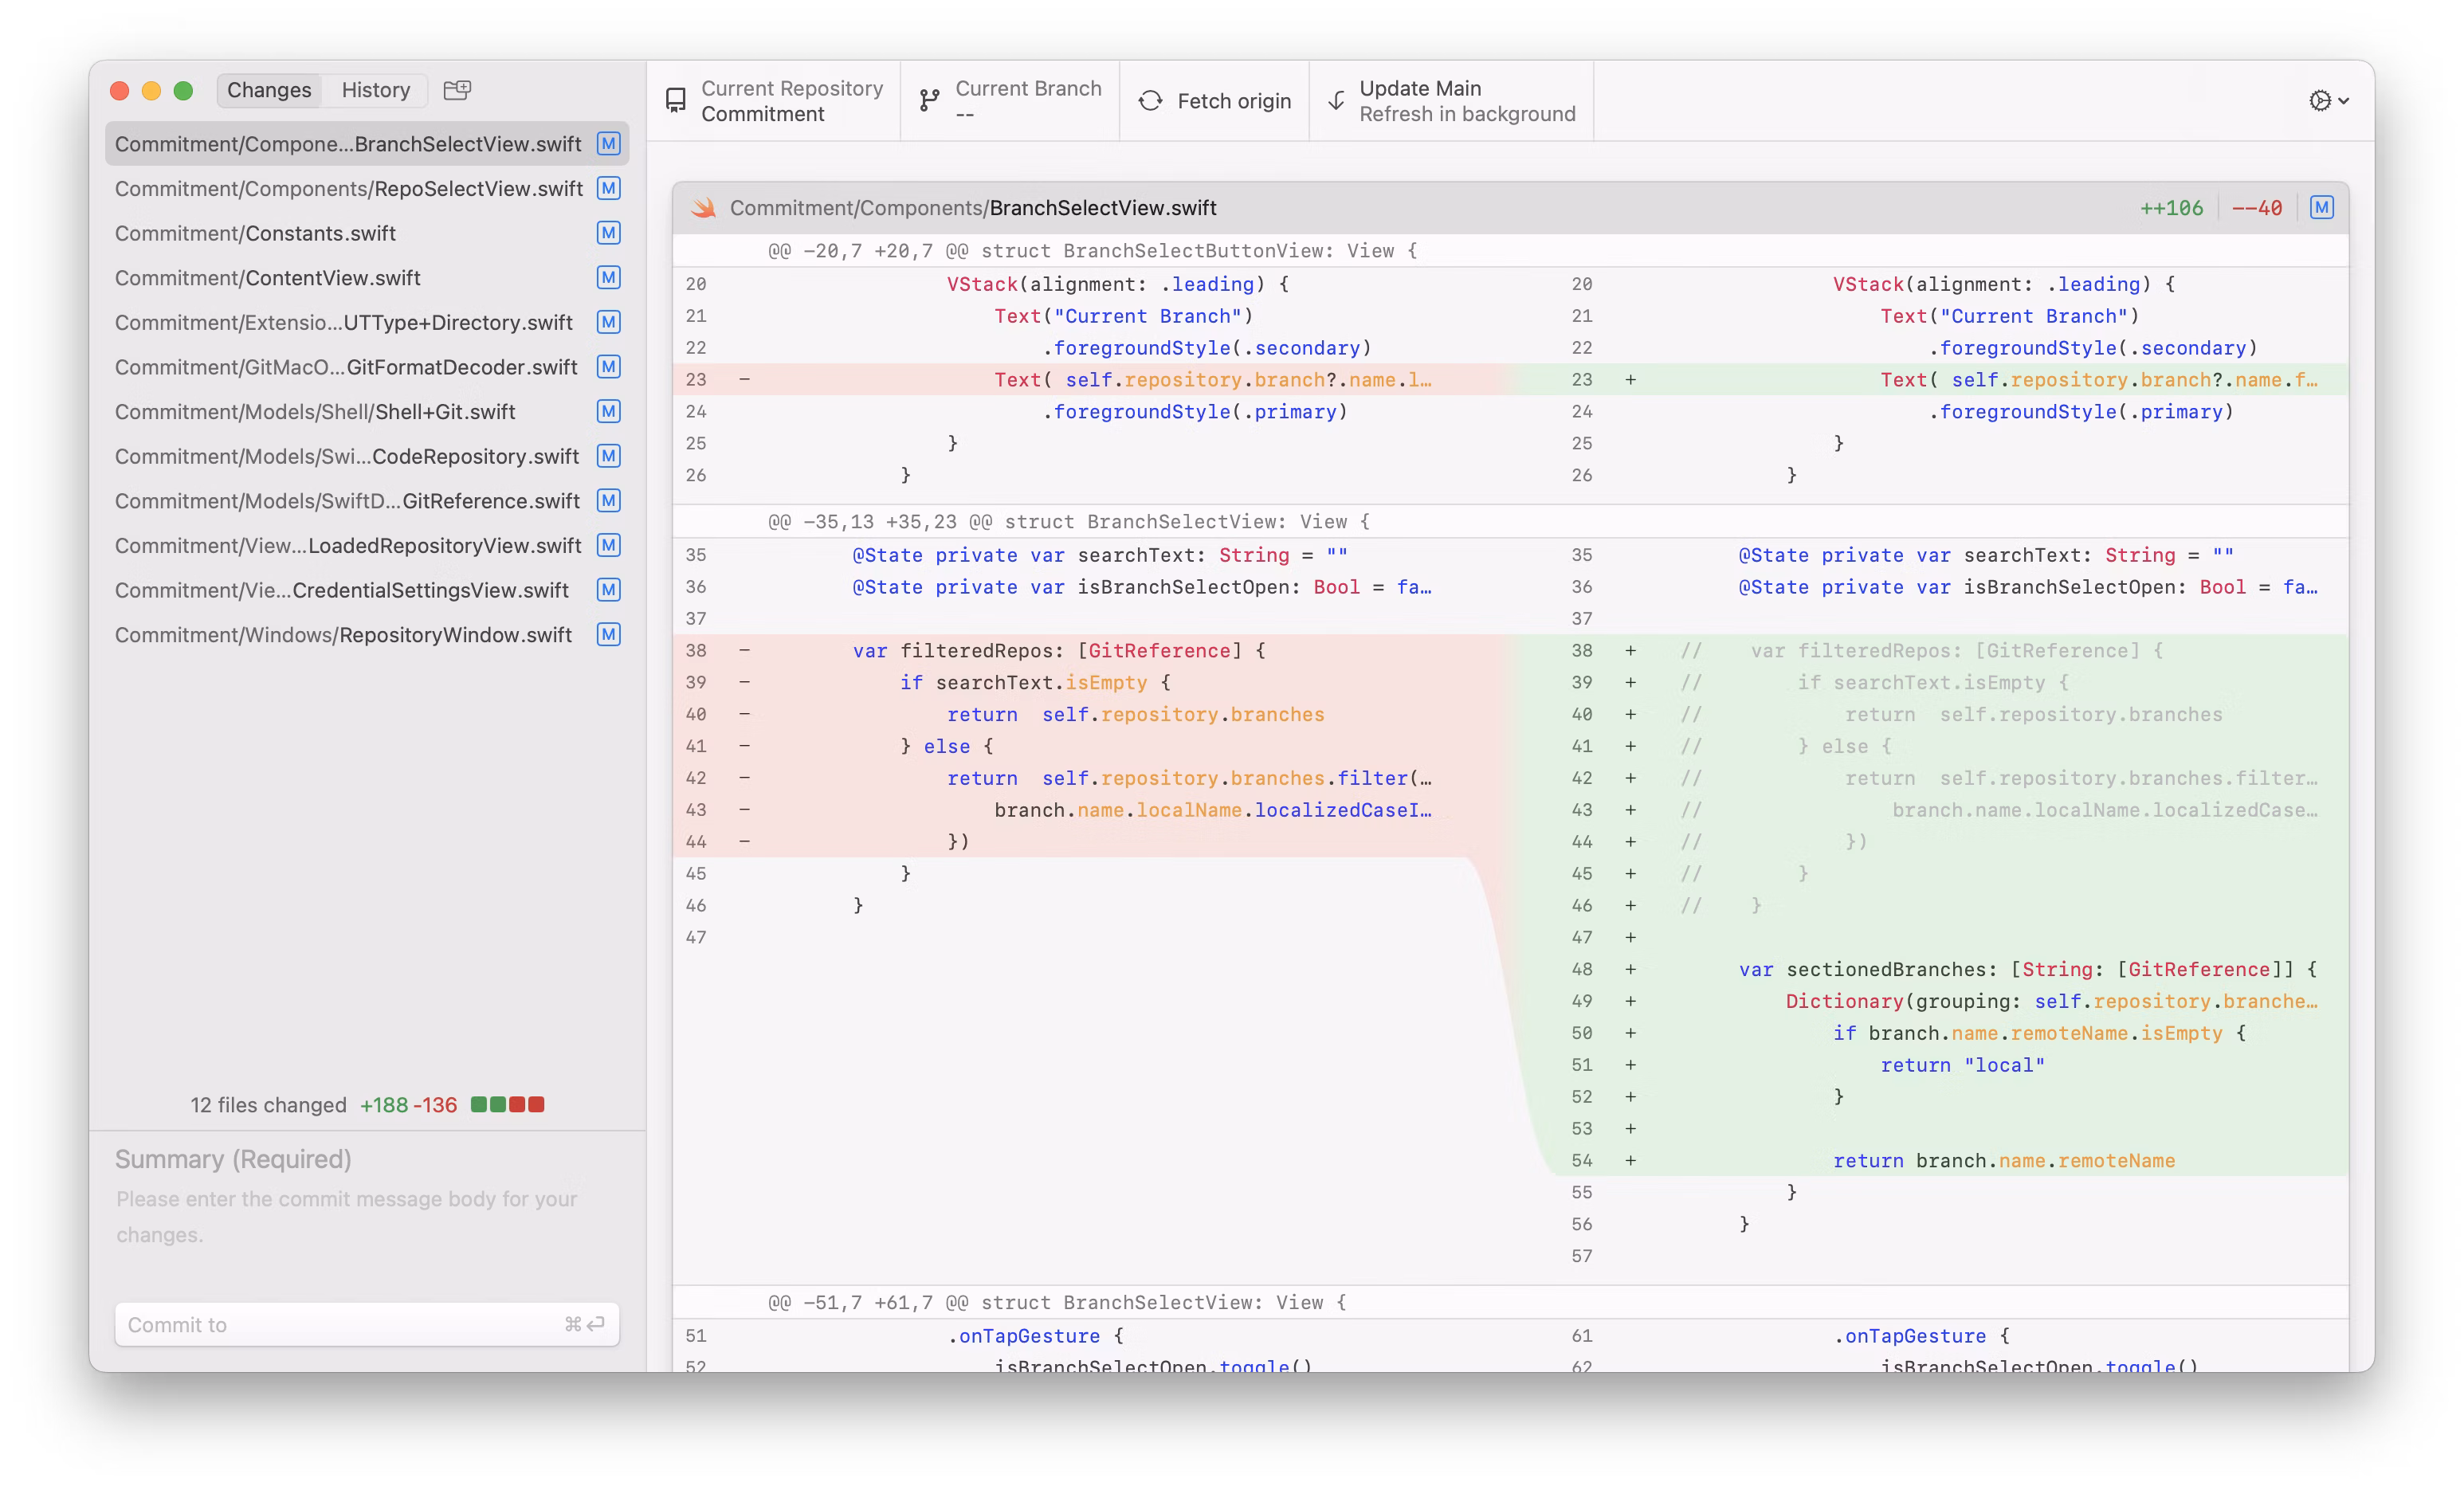Click the modified badge next to Constants.swift

coord(608,233)
